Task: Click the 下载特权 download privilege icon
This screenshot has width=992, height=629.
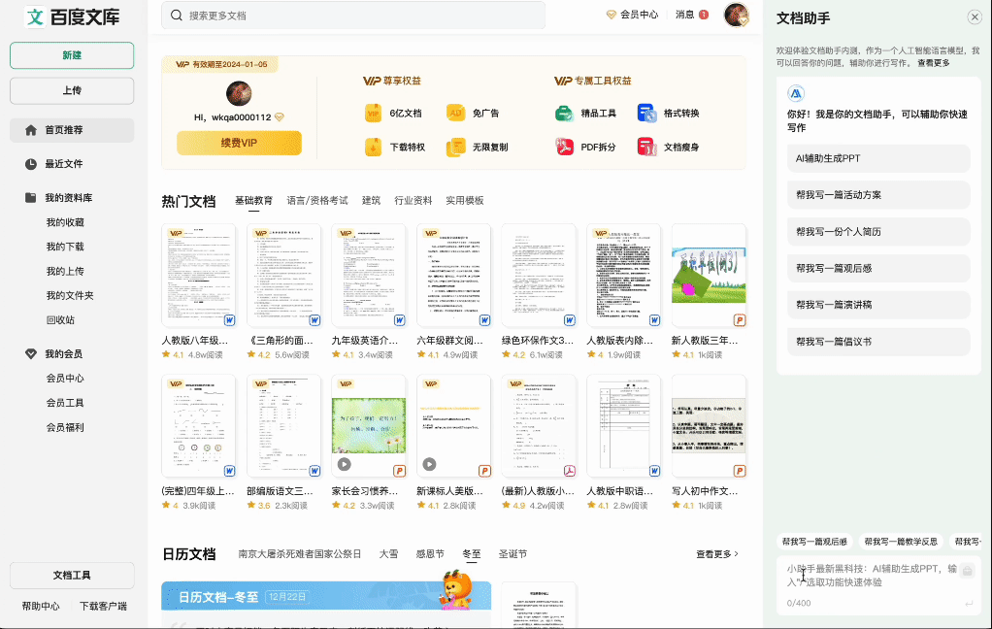Action: pyautogui.click(x=373, y=148)
